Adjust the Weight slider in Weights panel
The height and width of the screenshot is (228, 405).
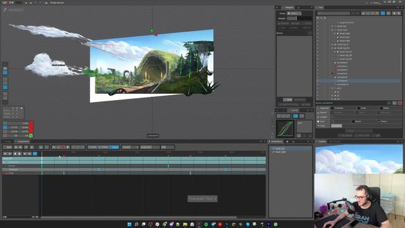(299, 18)
